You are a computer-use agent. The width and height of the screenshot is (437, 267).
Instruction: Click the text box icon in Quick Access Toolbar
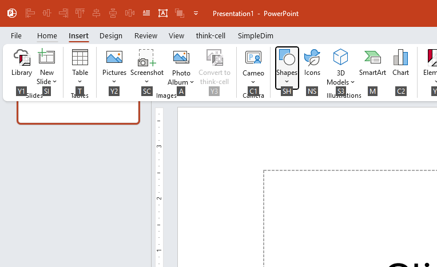(x=163, y=13)
